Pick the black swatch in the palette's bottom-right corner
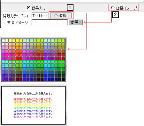Screen dimensions: 144x126 click(x=63, y=80)
